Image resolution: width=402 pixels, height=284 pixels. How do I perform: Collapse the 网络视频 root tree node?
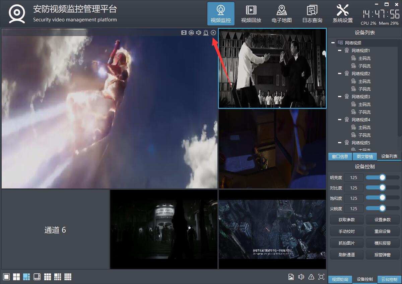click(333, 43)
